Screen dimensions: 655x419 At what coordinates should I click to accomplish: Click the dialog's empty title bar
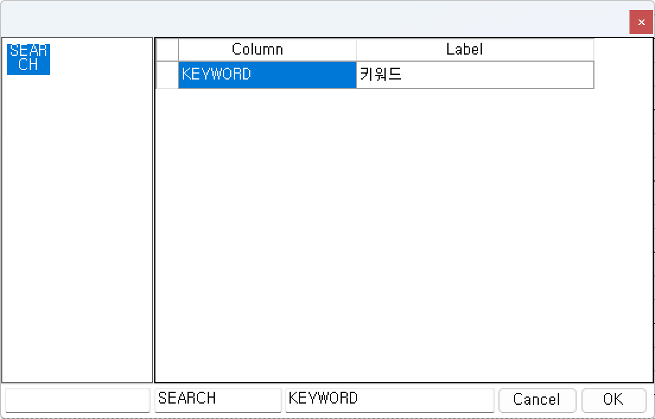coord(313,19)
